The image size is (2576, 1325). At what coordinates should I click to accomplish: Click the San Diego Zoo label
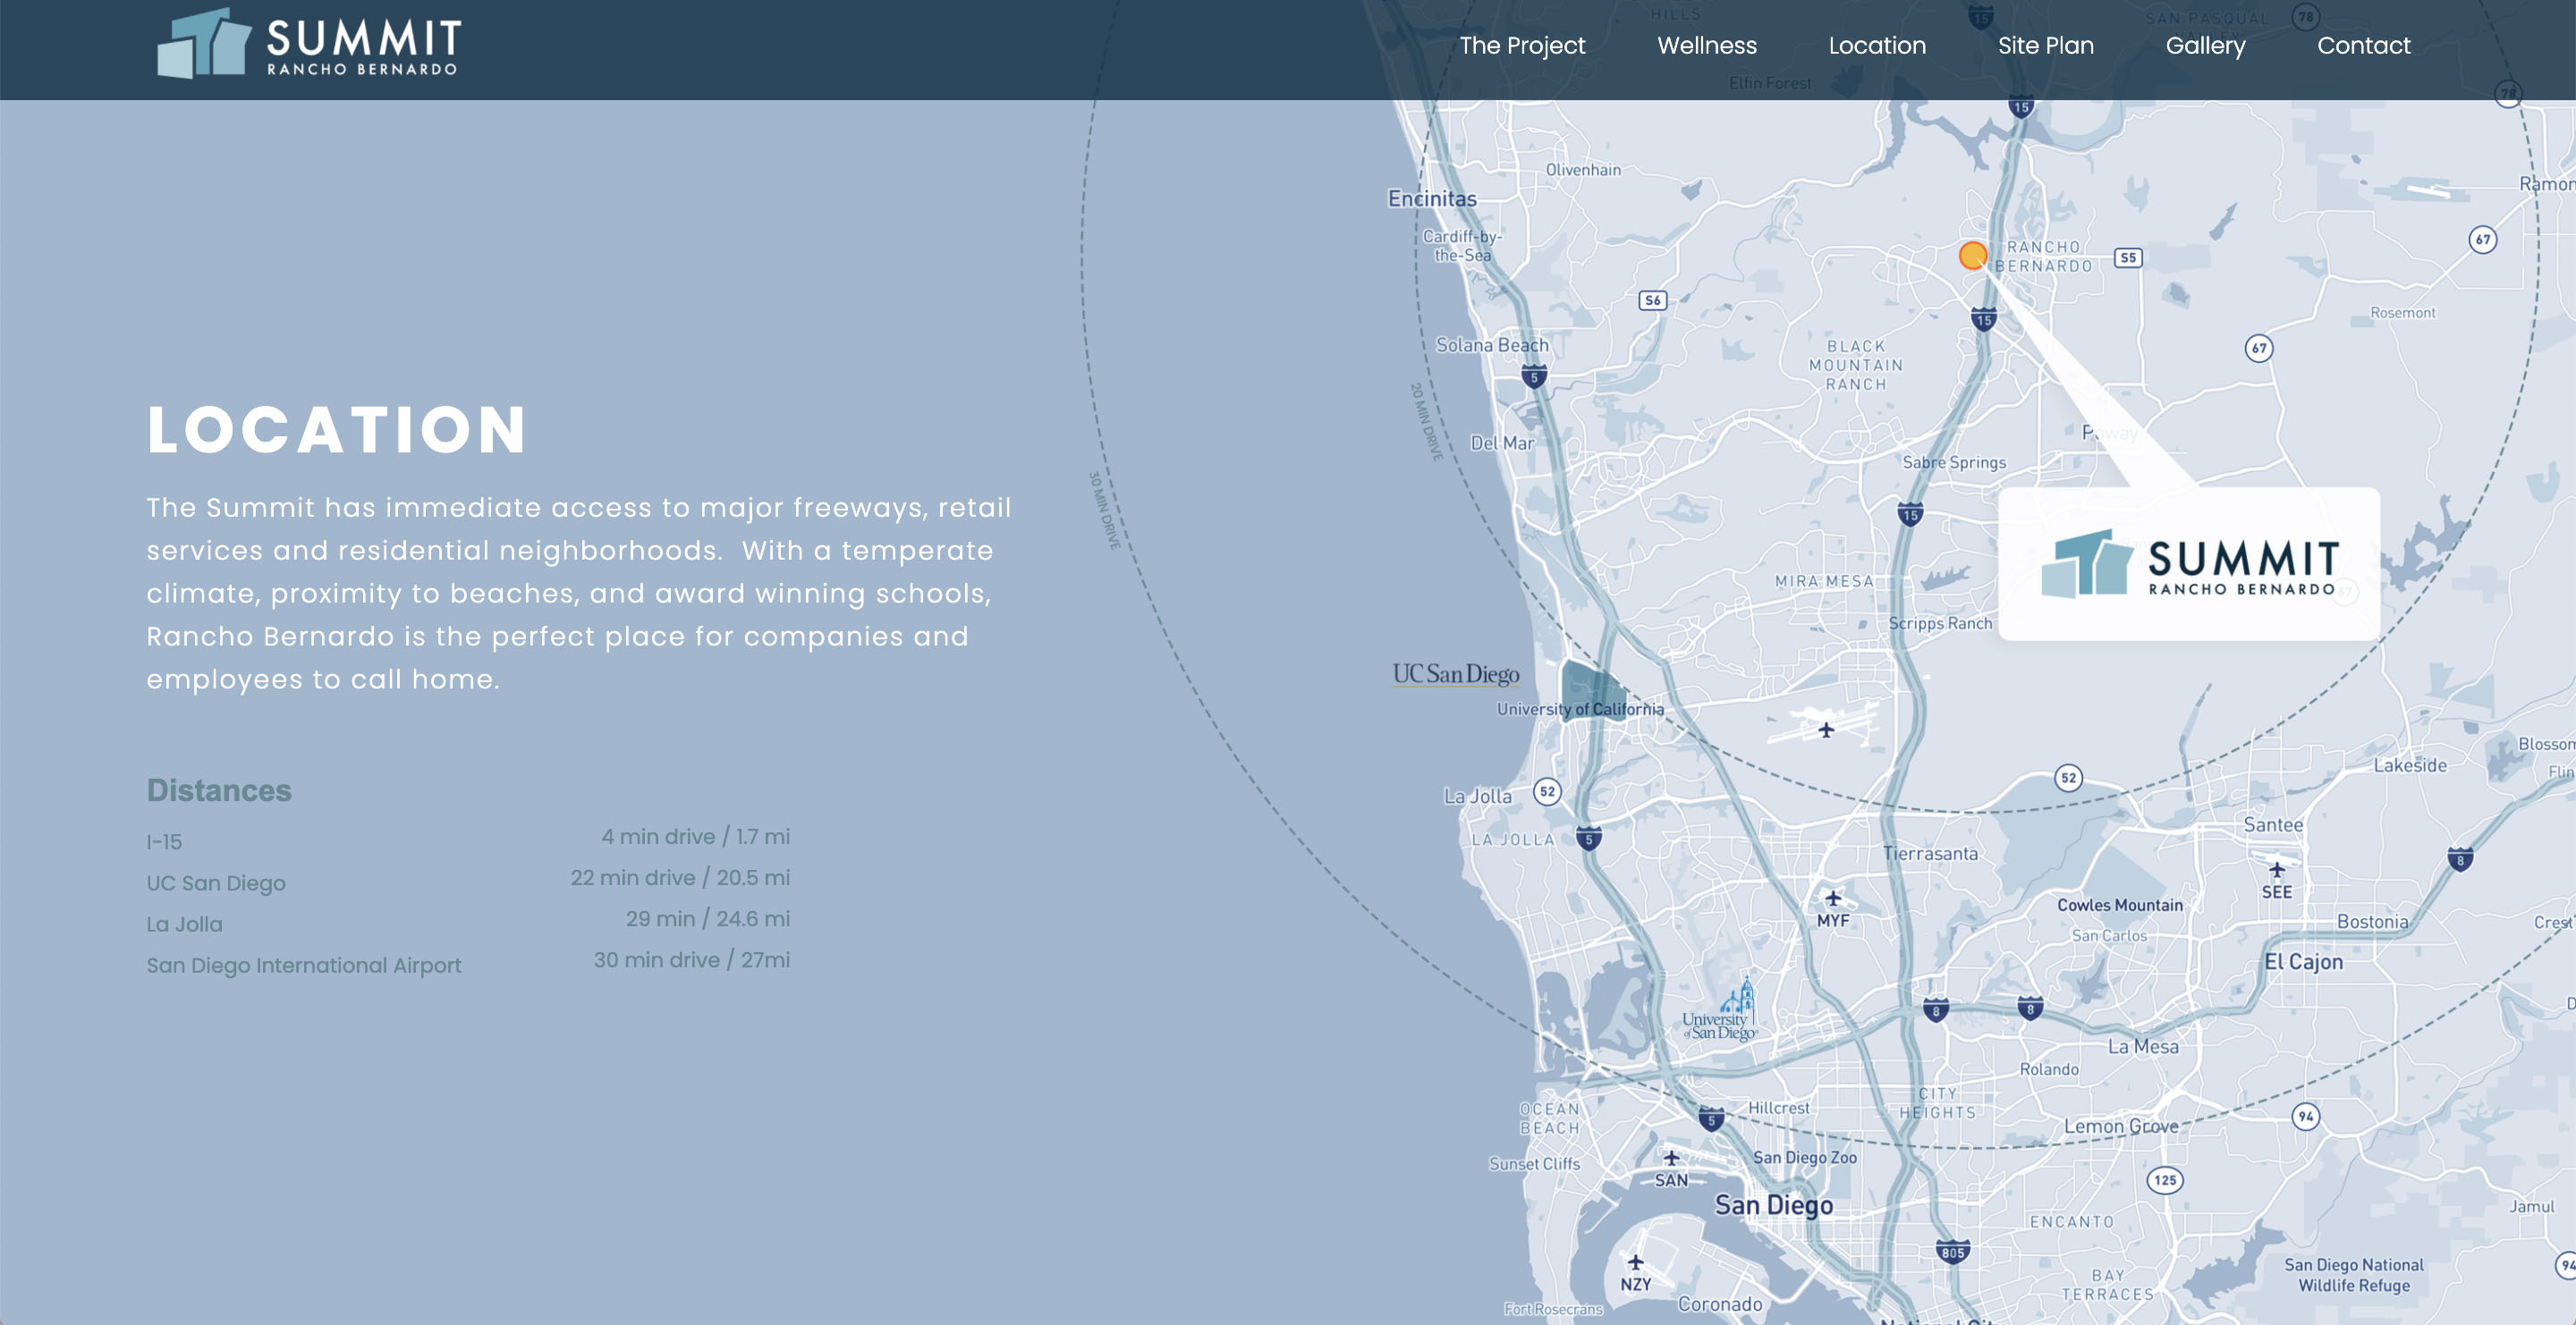click(1804, 1157)
